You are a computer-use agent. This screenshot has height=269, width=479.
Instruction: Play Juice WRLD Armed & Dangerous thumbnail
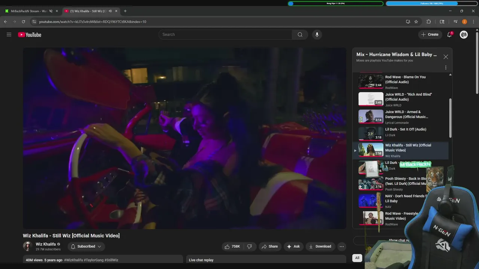coord(371,116)
